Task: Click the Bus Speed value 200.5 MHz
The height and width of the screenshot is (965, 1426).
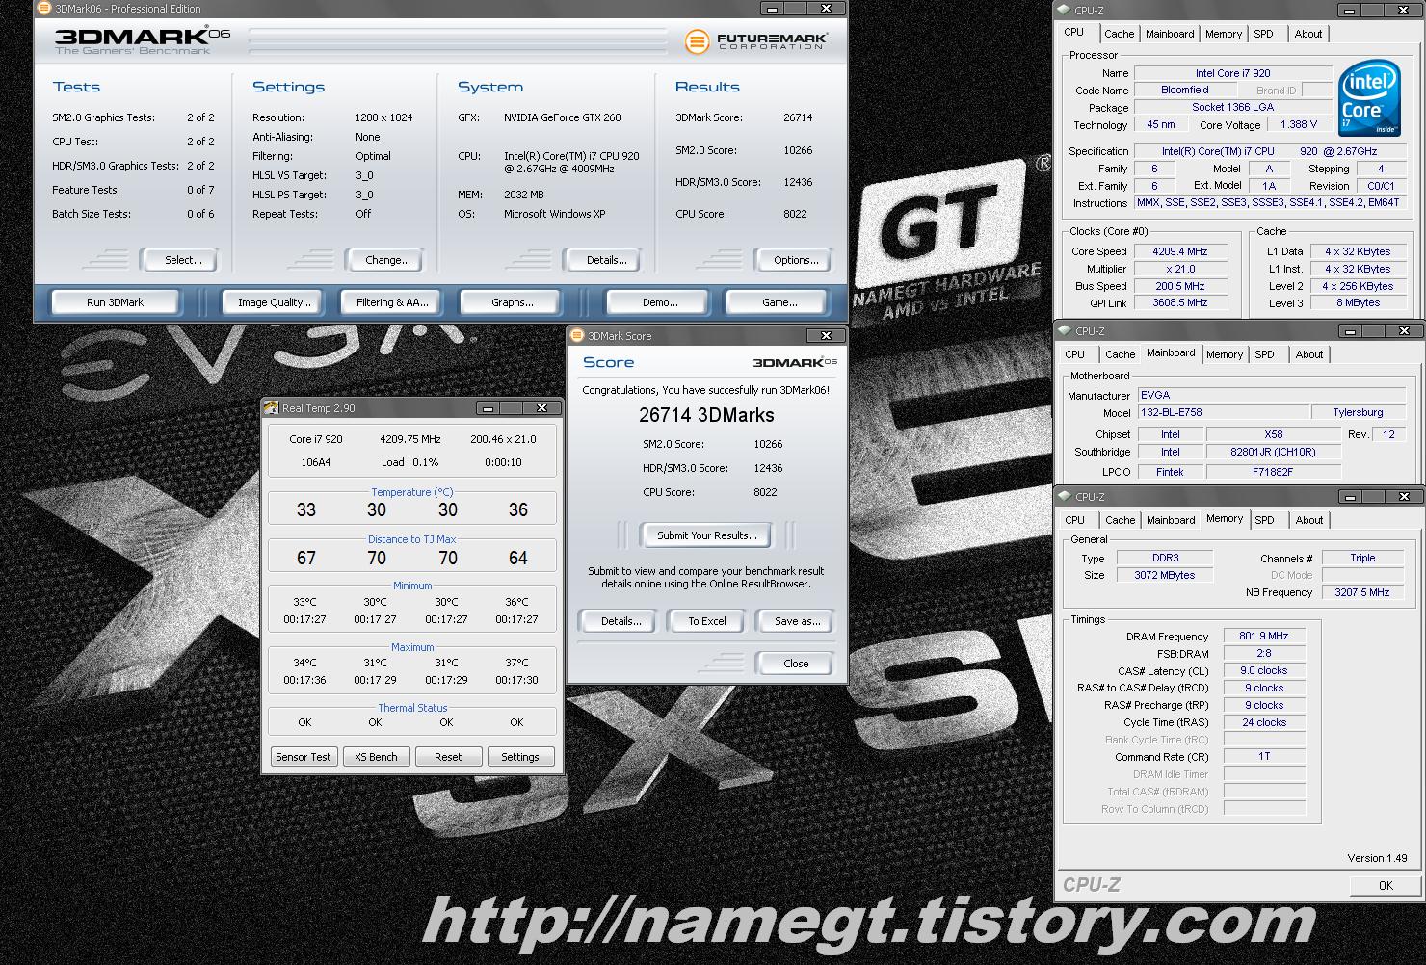Action: coord(1180,286)
